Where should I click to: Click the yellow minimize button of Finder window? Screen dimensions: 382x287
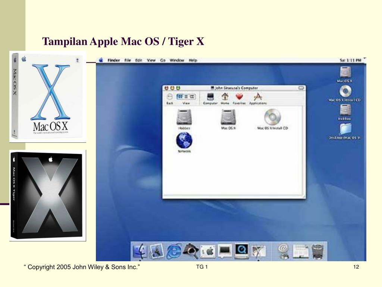(172, 88)
